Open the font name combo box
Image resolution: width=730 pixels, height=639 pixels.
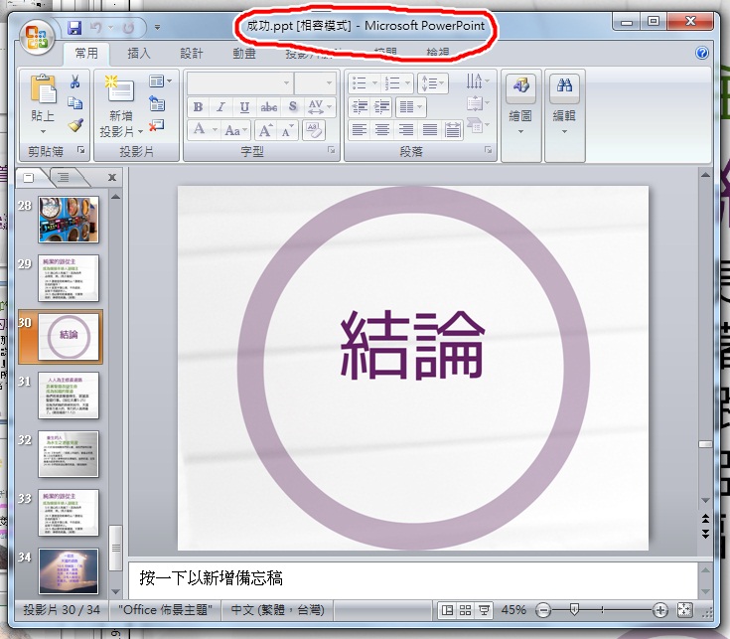click(240, 83)
